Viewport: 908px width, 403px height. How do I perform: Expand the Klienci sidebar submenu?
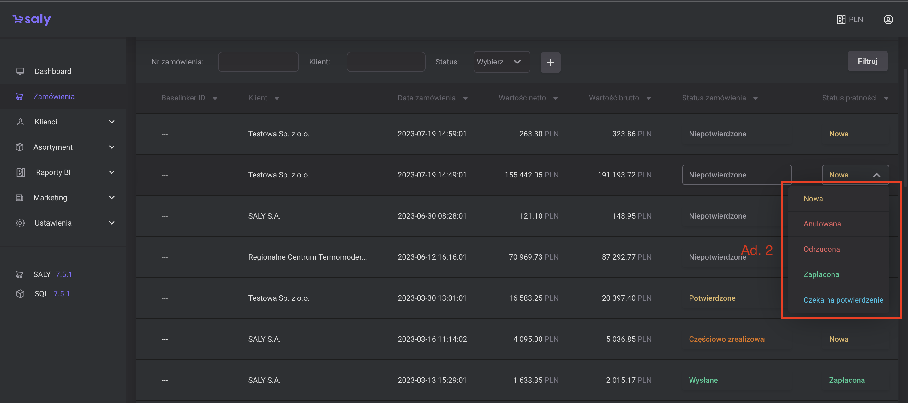tap(111, 122)
